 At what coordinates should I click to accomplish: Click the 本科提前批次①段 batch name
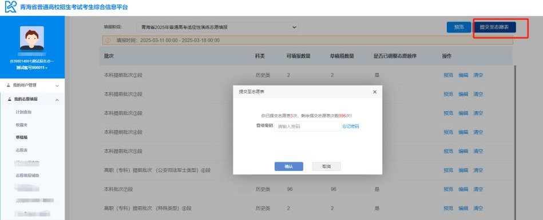coord(123,75)
